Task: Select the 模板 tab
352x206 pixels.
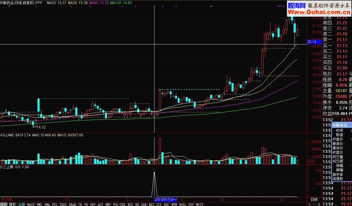Action: (12, 204)
